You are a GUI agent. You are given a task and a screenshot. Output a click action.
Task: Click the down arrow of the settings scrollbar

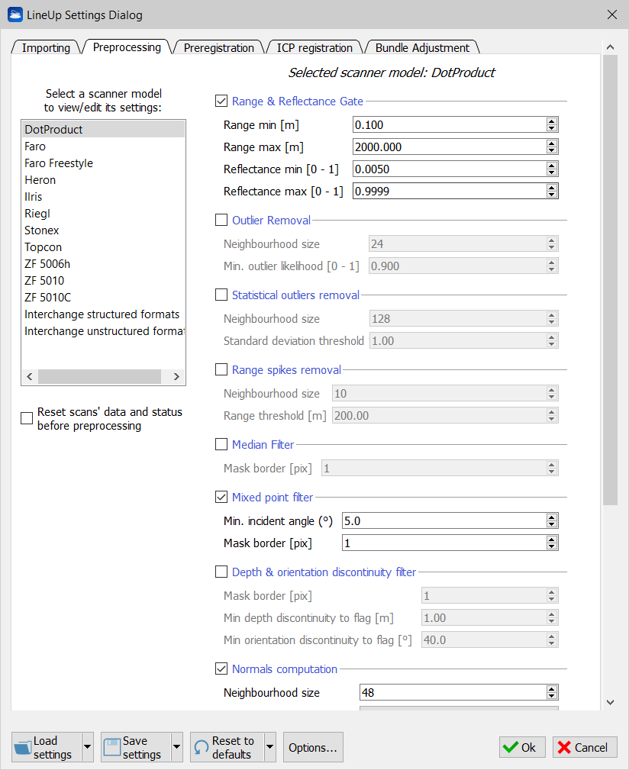point(610,702)
